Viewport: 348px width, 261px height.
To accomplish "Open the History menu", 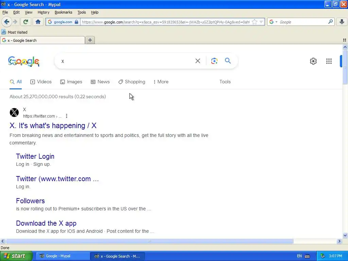I will (43, 12).
